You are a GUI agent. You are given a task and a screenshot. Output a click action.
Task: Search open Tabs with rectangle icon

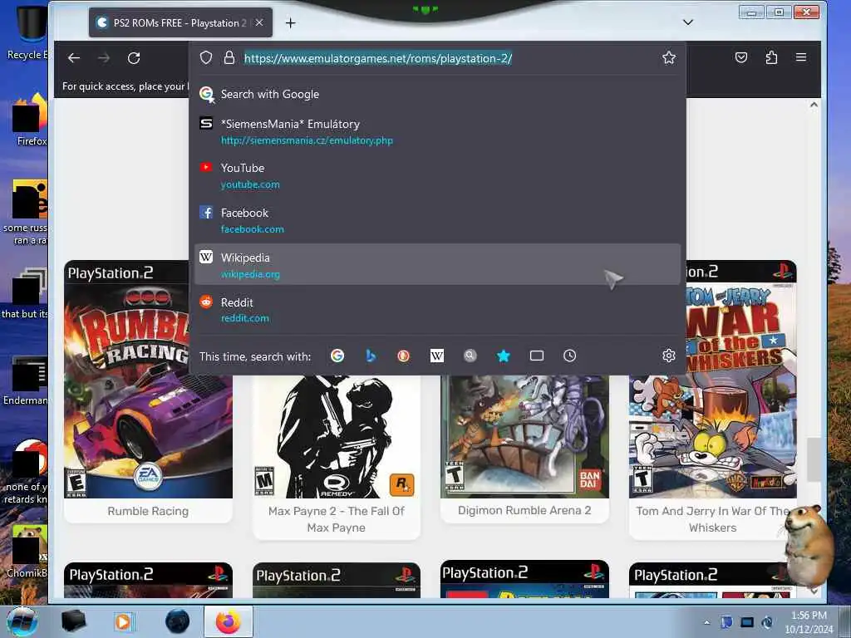click(537, 356)
